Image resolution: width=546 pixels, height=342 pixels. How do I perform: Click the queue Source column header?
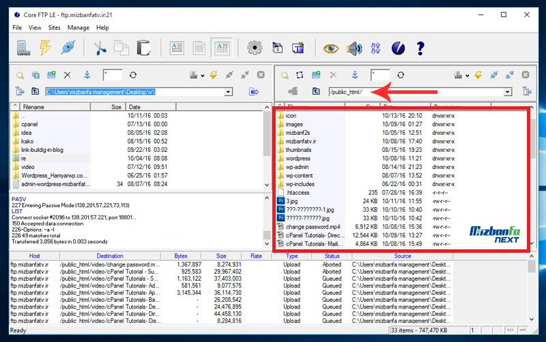(403, 255)
